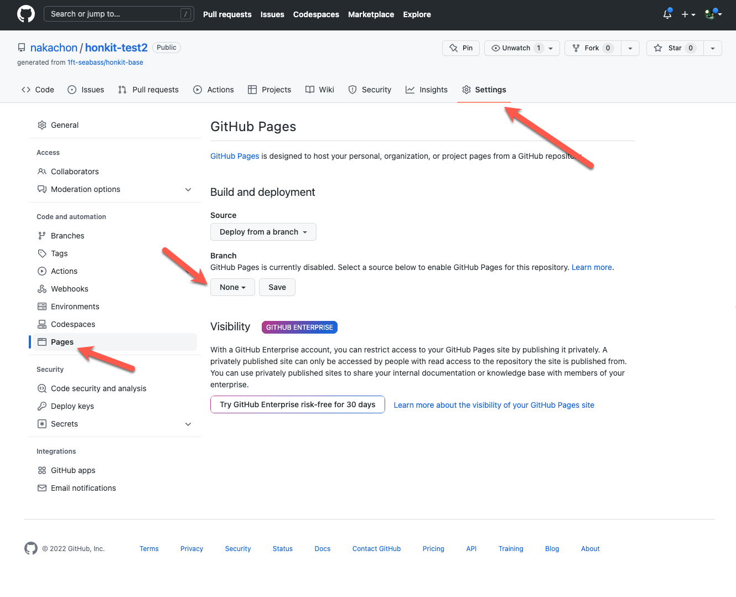The image size is (736, 597).
Task: Click the GITHUB ENTERPRISE badge
Action: pos(299,328)
